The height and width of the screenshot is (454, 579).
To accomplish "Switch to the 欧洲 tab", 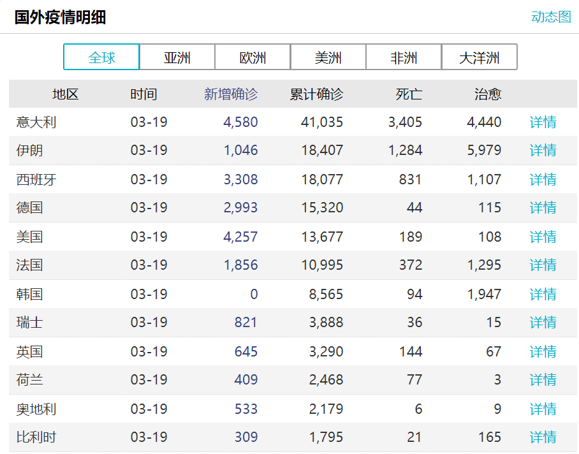I will coord(253,57).
